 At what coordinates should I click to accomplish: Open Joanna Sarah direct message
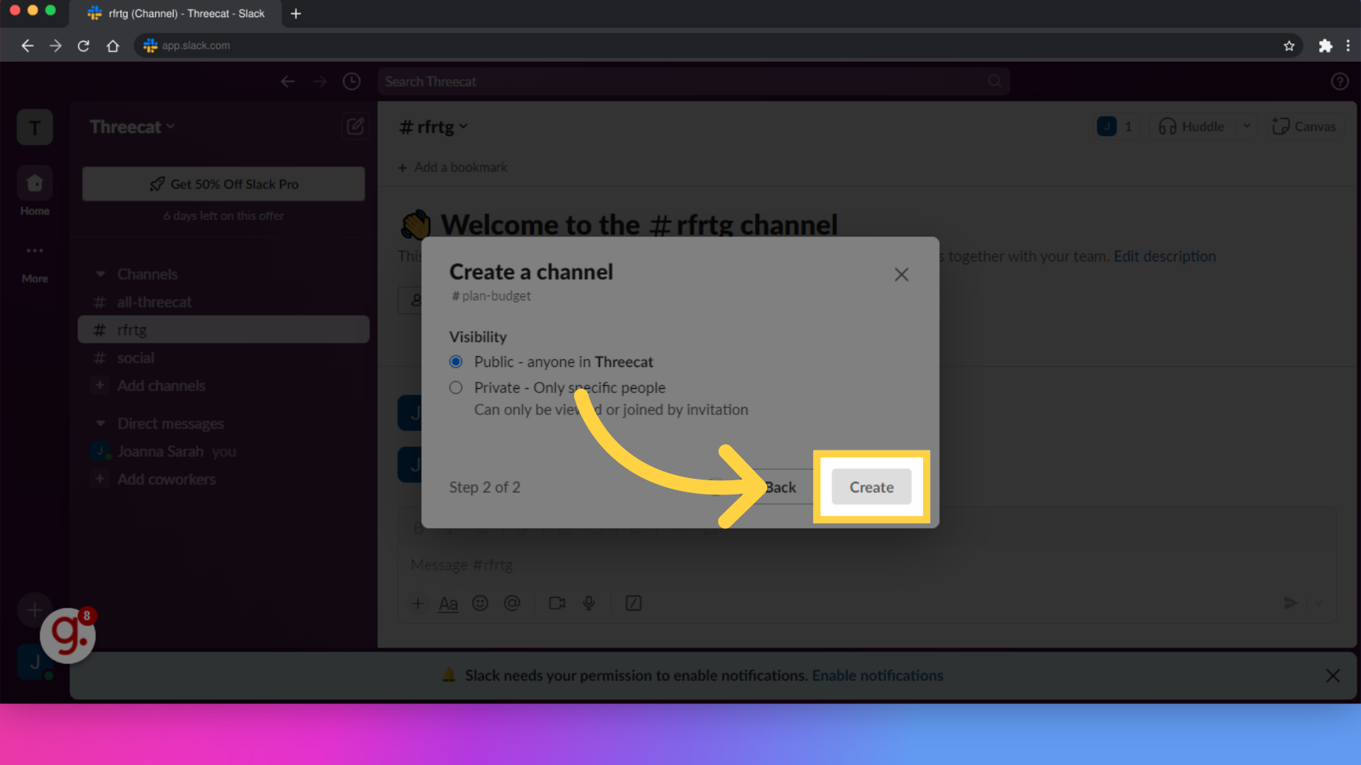pos(223,452)
